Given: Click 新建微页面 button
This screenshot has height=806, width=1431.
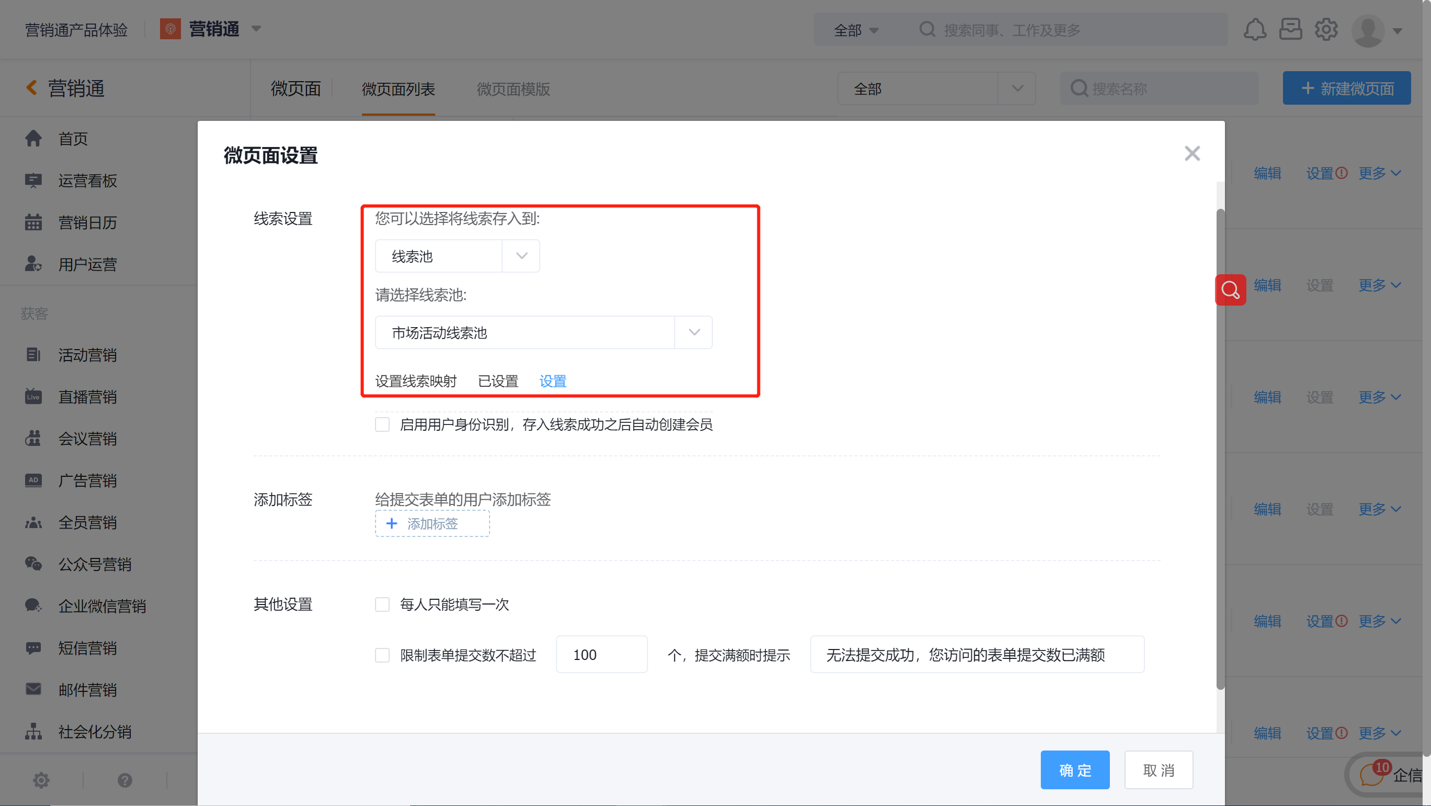Looking at the screenshot, I should pyautogui.click(x=1346, y=88).
